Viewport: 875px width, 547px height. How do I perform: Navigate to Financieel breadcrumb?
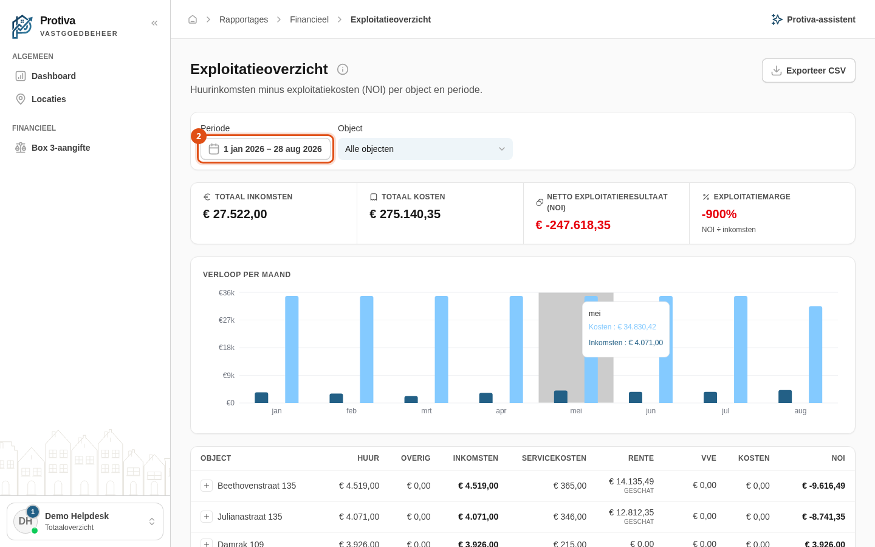309,19
